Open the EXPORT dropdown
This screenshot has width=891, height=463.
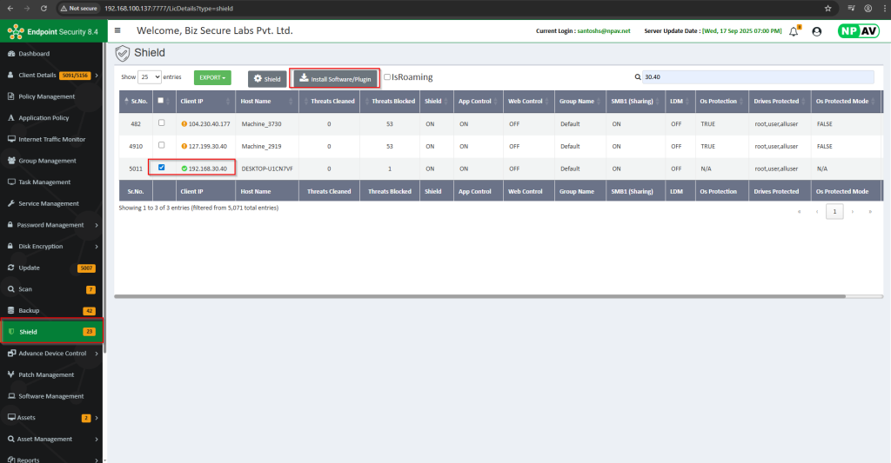[x=212, y=77]
